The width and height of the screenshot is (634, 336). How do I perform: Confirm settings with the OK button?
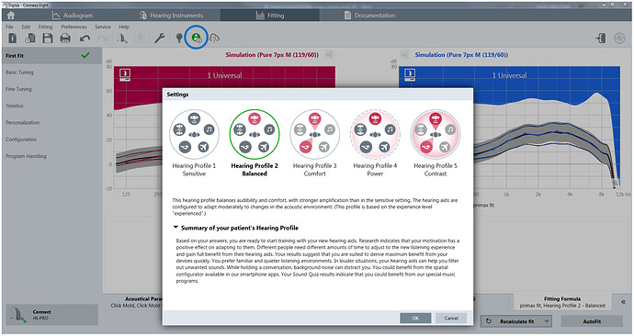415,318
